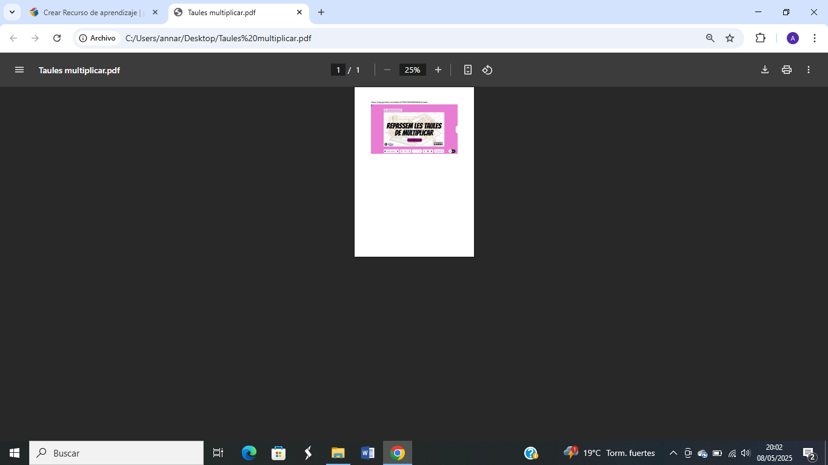Open the Chrome extensions puzzle icon
This screenshot has width=828, height=465.
tap(760, 38)
